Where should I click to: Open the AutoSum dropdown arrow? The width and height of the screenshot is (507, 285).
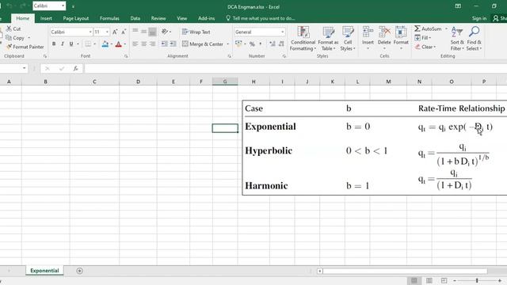[446, 28]
